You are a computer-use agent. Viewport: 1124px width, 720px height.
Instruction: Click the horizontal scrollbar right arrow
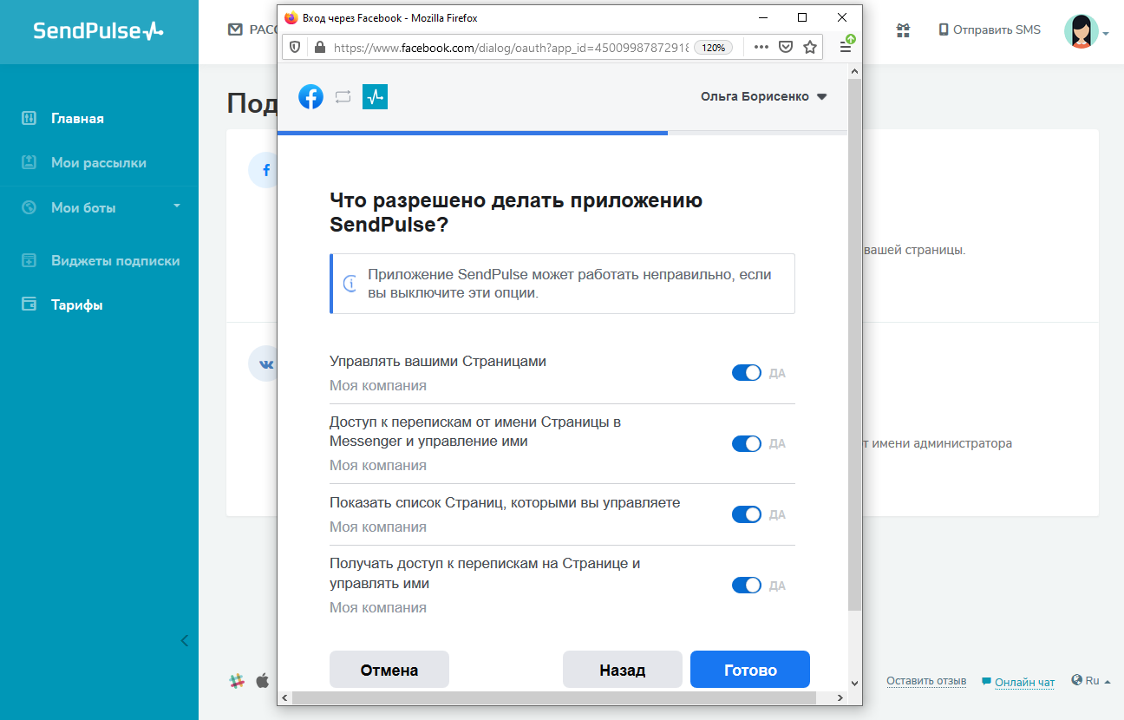840,697
